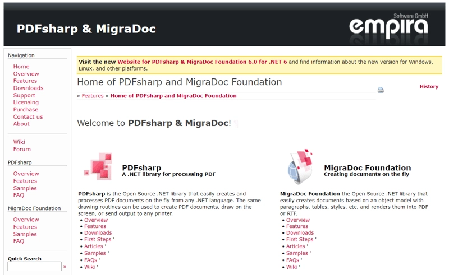
Task: Click Articles in PDFsharp content list
Action: click(x=93, y=246)
